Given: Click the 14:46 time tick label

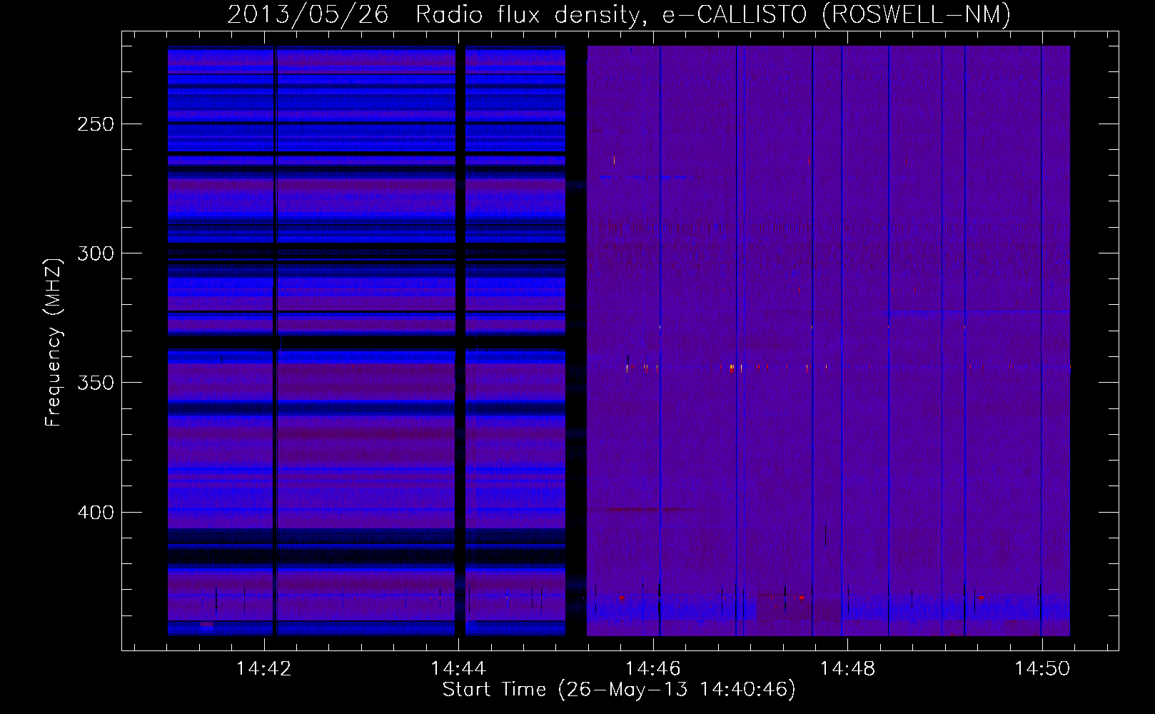Looking at the screenshot, I should (653, 669).
